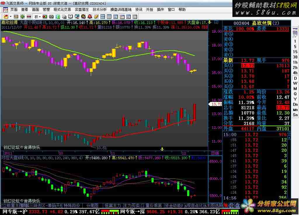This screenshot has height=215, width=299.
Task: Select the D daily period
Action: tap(295, 78)
